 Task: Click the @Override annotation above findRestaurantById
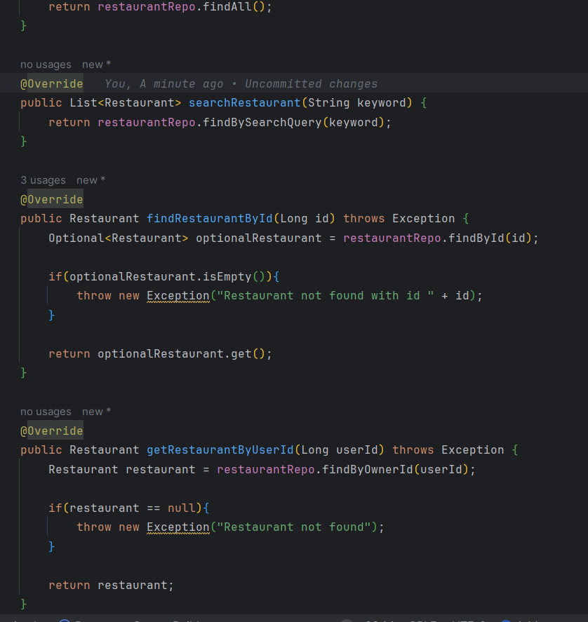pos(52,200)
